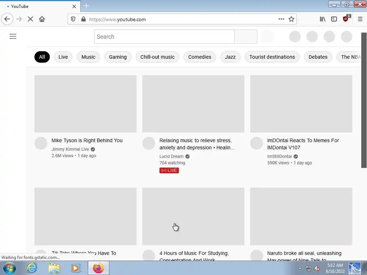Launch Windows Media Player from taskbar
The height and width of the screenshot is (275, 367).
(76, 268)
